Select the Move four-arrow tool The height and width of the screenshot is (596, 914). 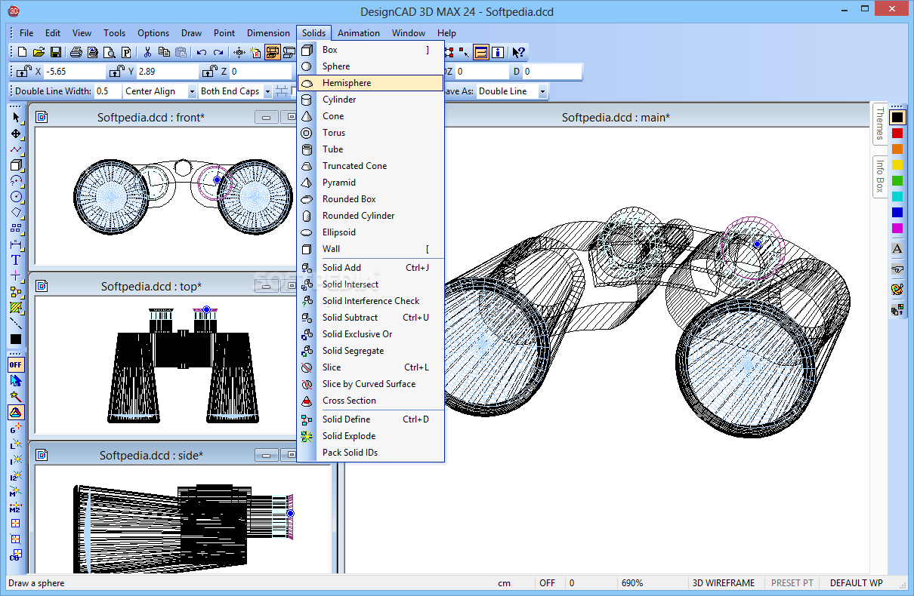point(16,134)
